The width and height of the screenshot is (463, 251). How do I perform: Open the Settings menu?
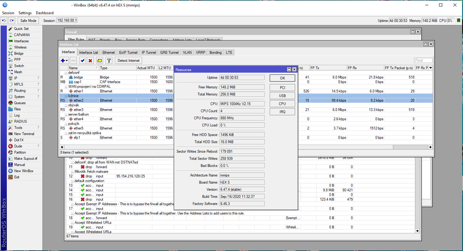(x=25, y=13)
